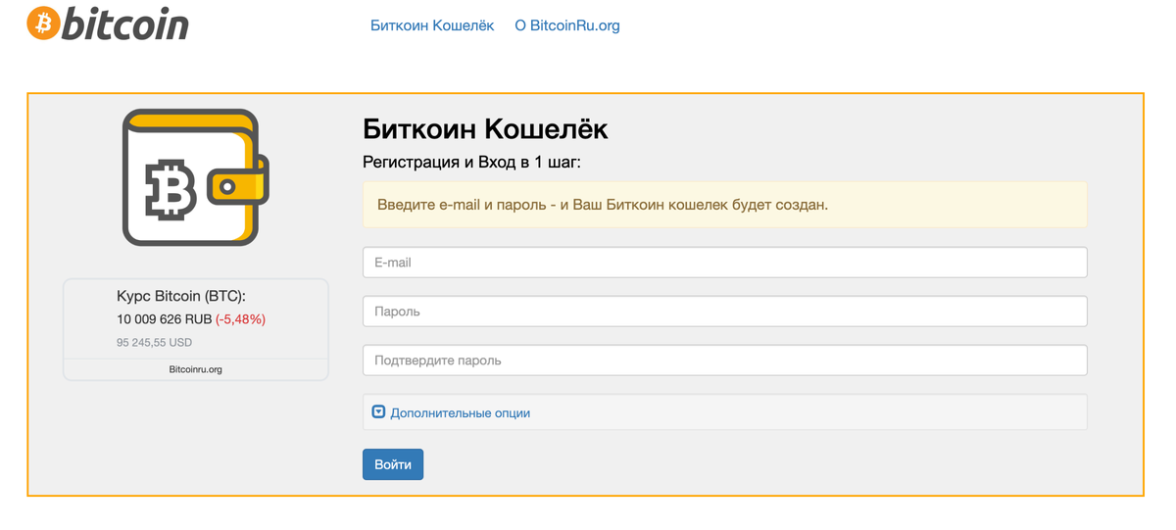
Task: Click the 10 009 626 RUB rate
Action: pos(164,319)
